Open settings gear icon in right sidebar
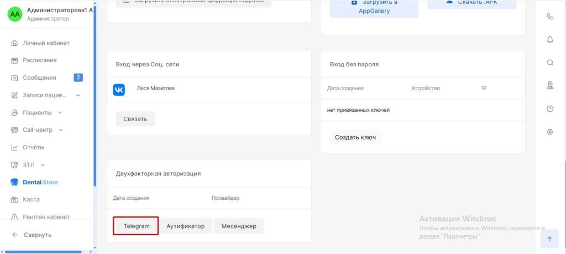The width and height of the screenshot is (566, 254). (549, 132)
